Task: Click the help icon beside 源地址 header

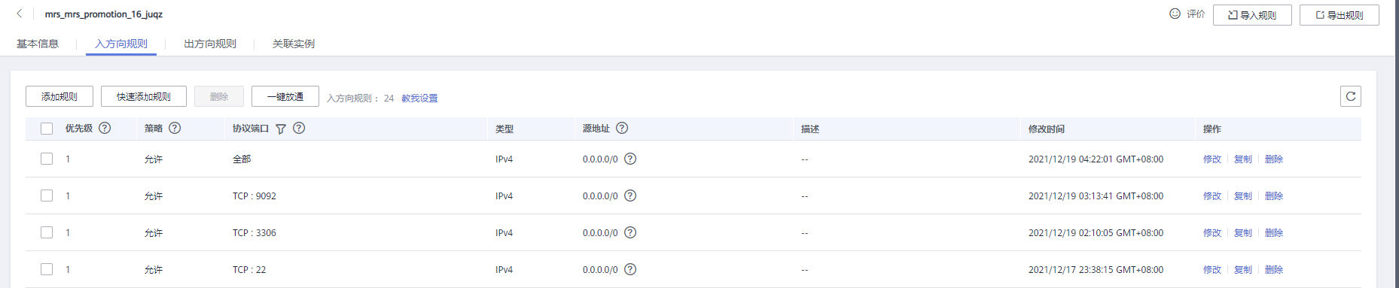Action: coord(622,128)
